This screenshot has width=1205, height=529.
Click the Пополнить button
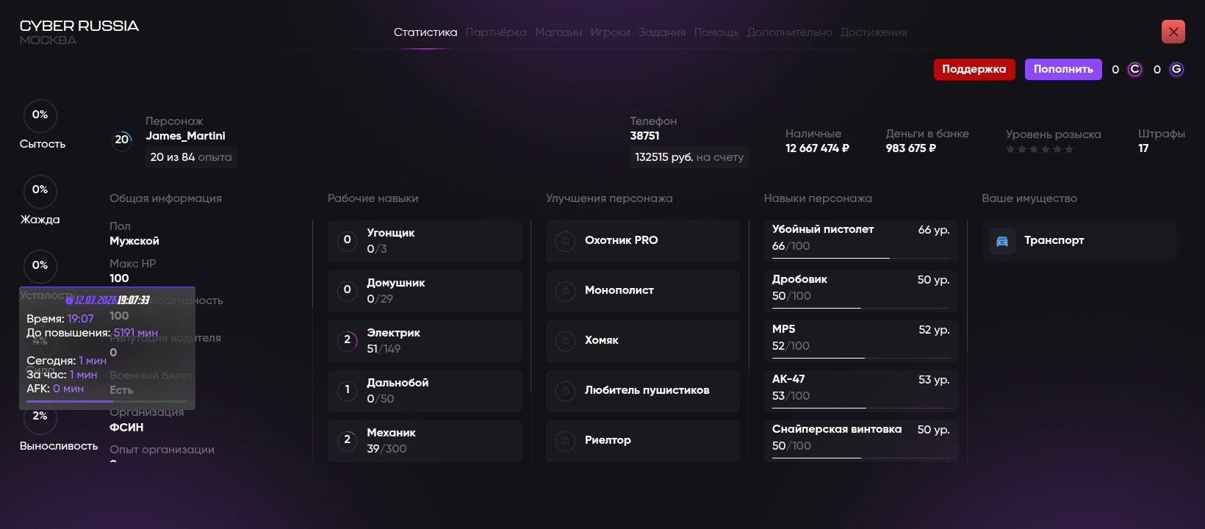pos(1063,69)
